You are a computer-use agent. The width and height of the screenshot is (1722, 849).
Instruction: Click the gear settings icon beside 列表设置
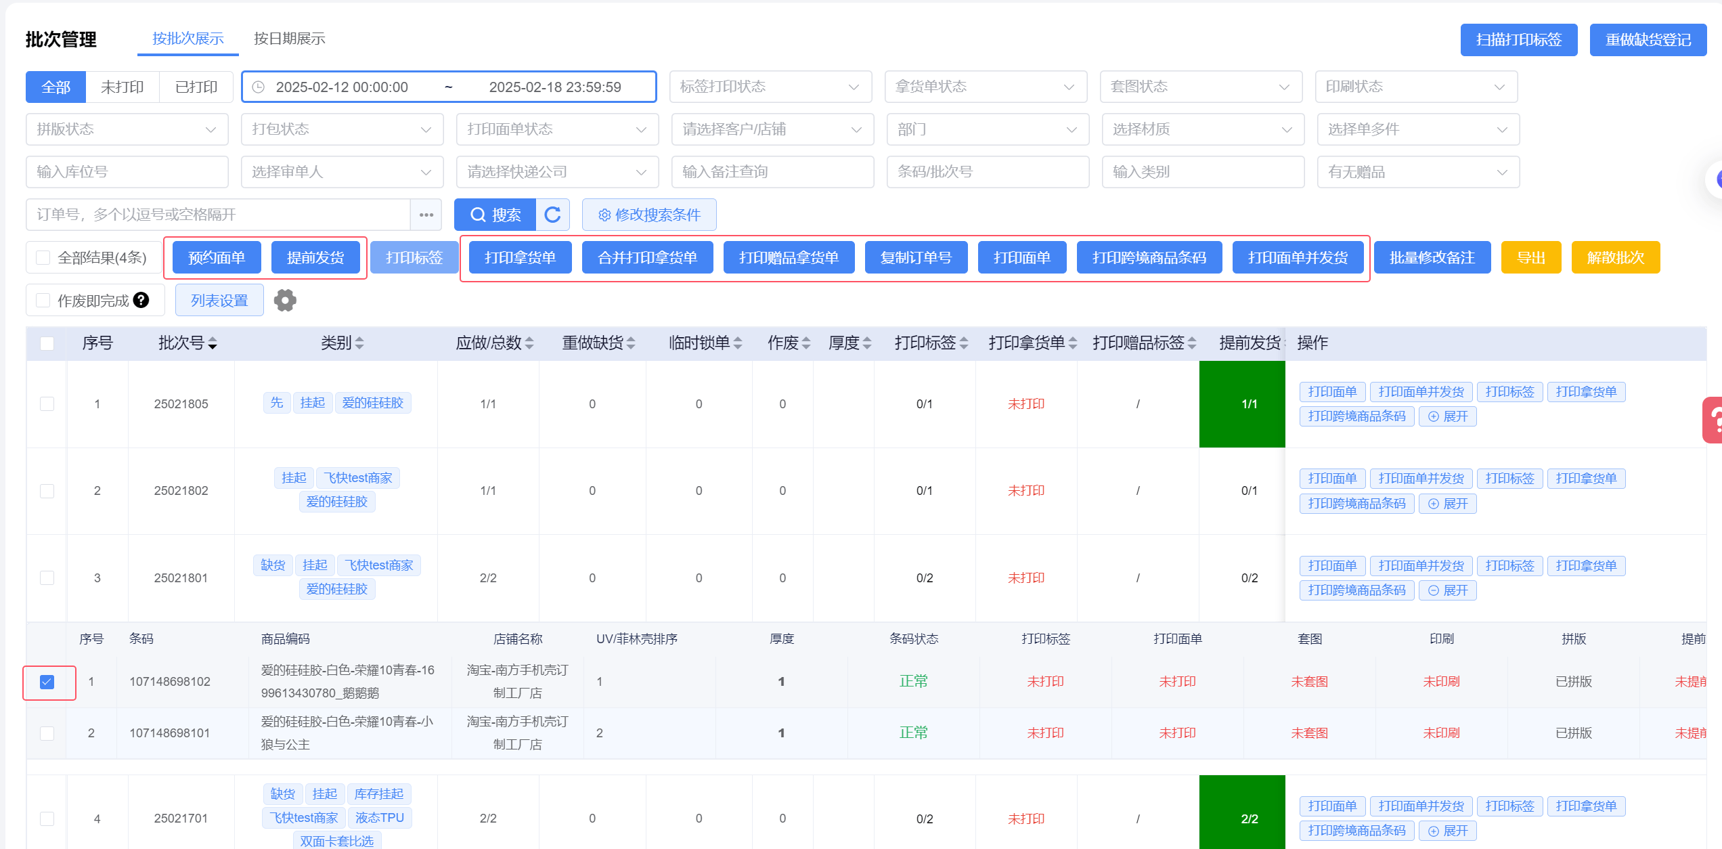click(285, 300)
